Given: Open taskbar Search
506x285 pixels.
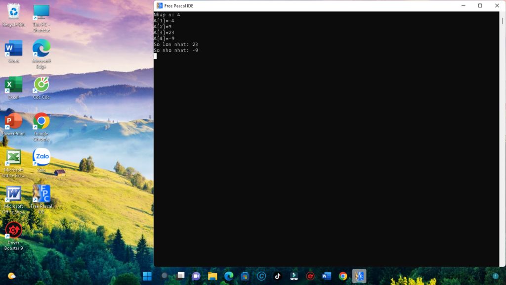Looking at the screenshot, I should pyautogui.click(x=164, y=276).
